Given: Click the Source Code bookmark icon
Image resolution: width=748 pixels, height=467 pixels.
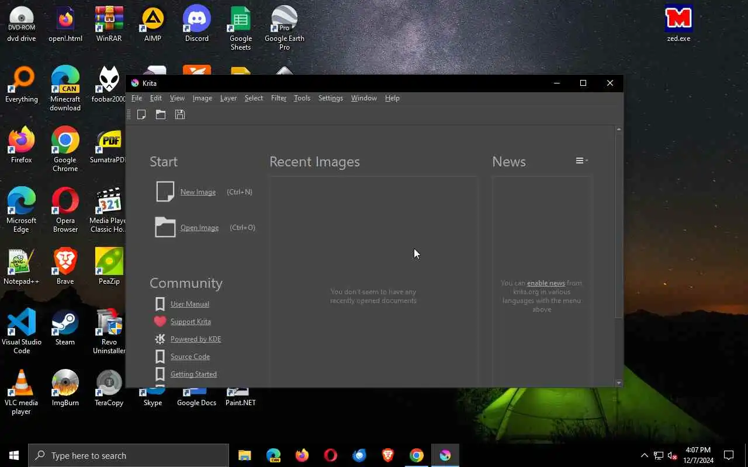Looking at the screenshot, I should tap(160, 356).
